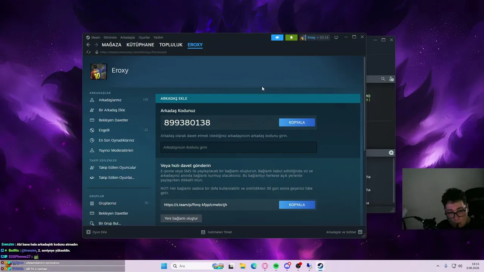Switch to the MAĞAZA tab

click(112, 45)
